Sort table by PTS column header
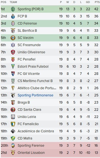 click(x=97, y=2)
